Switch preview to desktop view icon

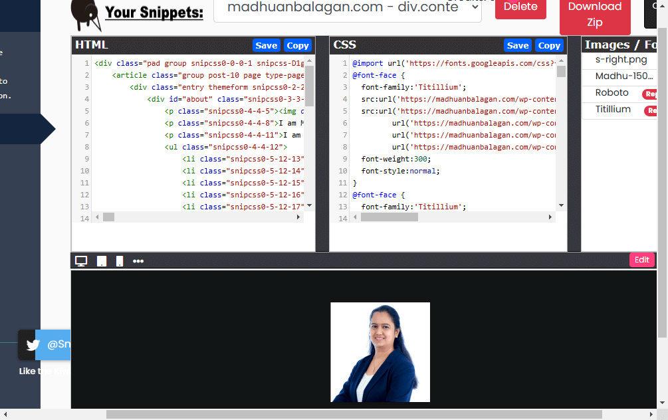pyautogui.click(x=81, y=261)
